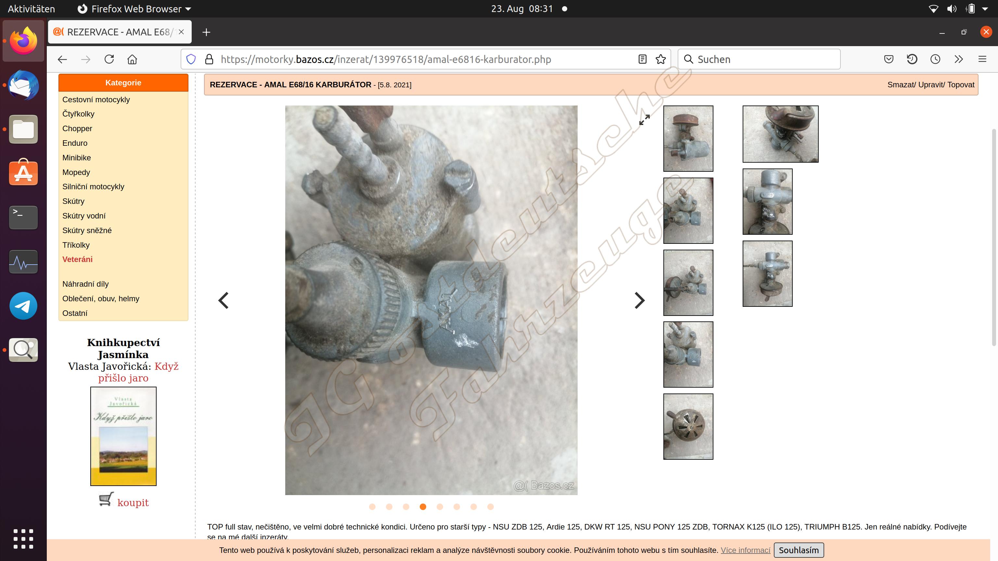
Task: Open the magnifier document viewer dock icon
Action: [x=24, y=350]
